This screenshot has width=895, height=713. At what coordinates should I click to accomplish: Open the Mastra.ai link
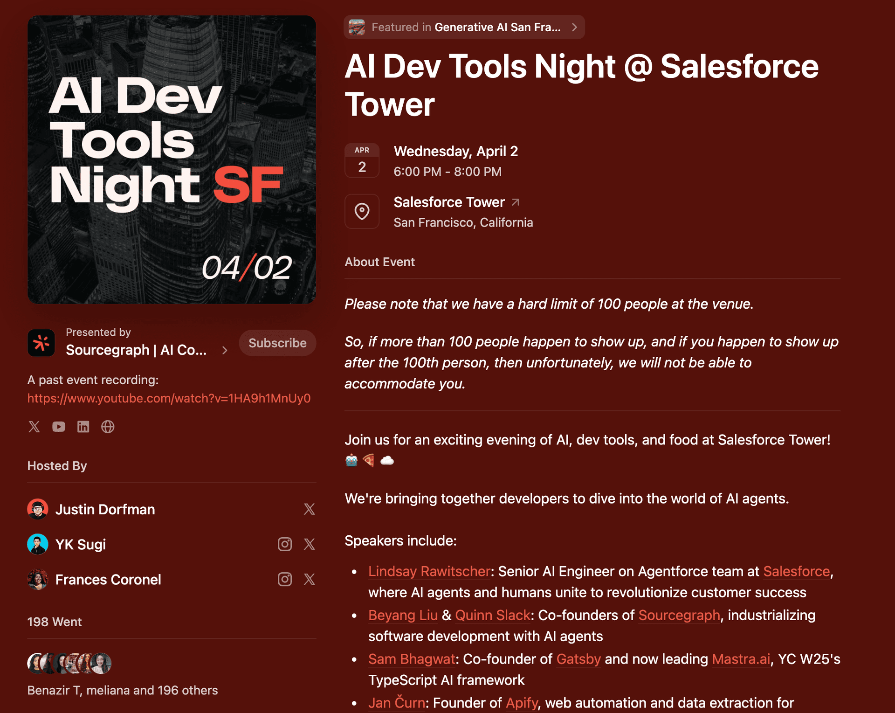(x=741, y=659)
